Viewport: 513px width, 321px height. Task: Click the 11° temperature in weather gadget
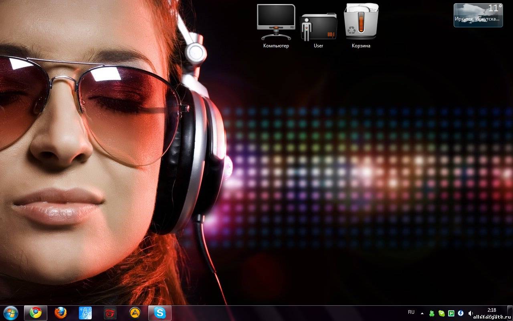click(495, 8)
